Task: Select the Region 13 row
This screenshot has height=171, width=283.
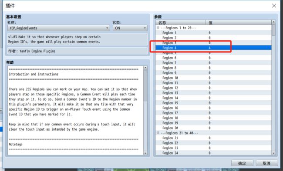Action: point(213,93)
